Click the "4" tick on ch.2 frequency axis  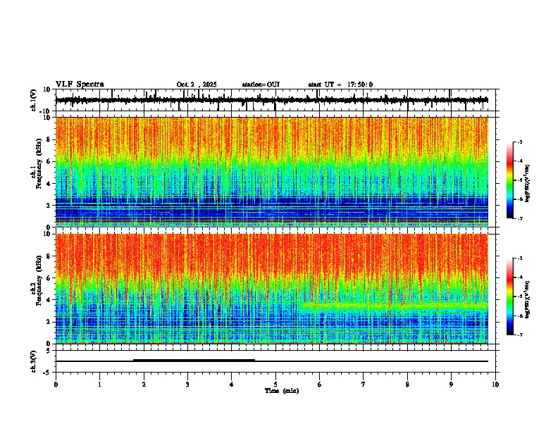(49, 300)
